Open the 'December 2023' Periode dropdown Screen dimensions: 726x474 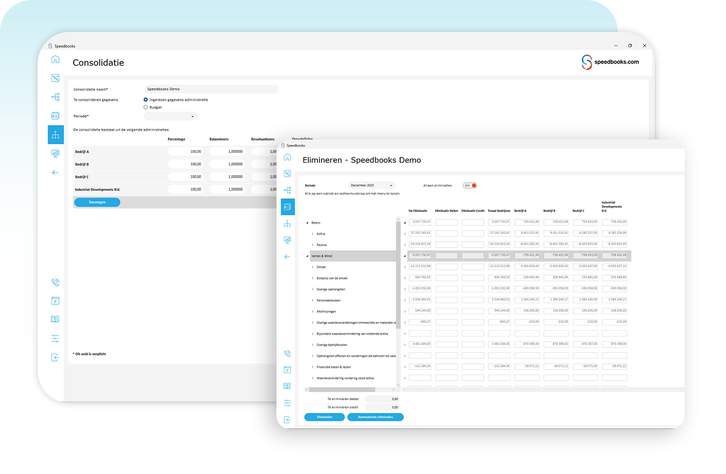coord(371,186)
